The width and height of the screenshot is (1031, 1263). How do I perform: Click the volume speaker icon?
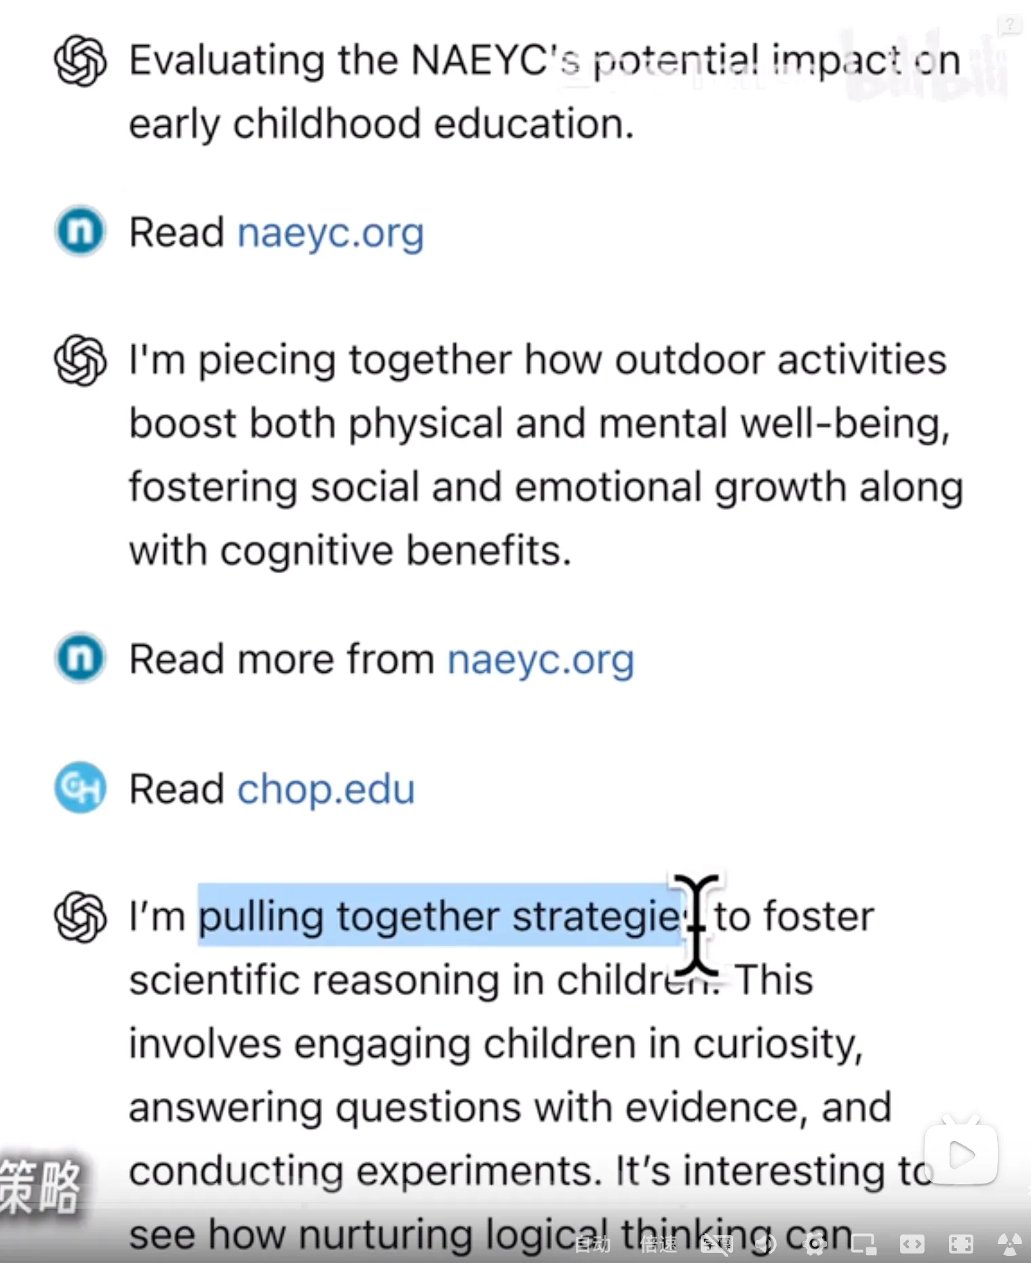pos(766,1244)
